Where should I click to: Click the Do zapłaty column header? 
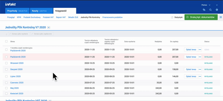point(174,42)
